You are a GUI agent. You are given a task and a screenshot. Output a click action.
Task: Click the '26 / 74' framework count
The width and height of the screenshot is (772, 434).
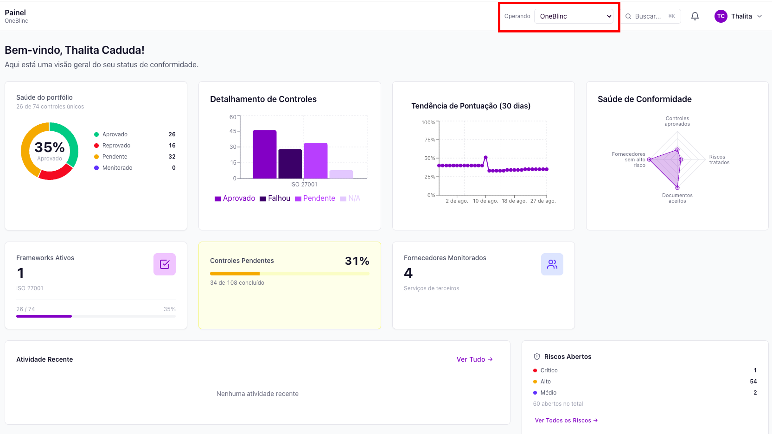pyautogui.click(x=26, y=309)
